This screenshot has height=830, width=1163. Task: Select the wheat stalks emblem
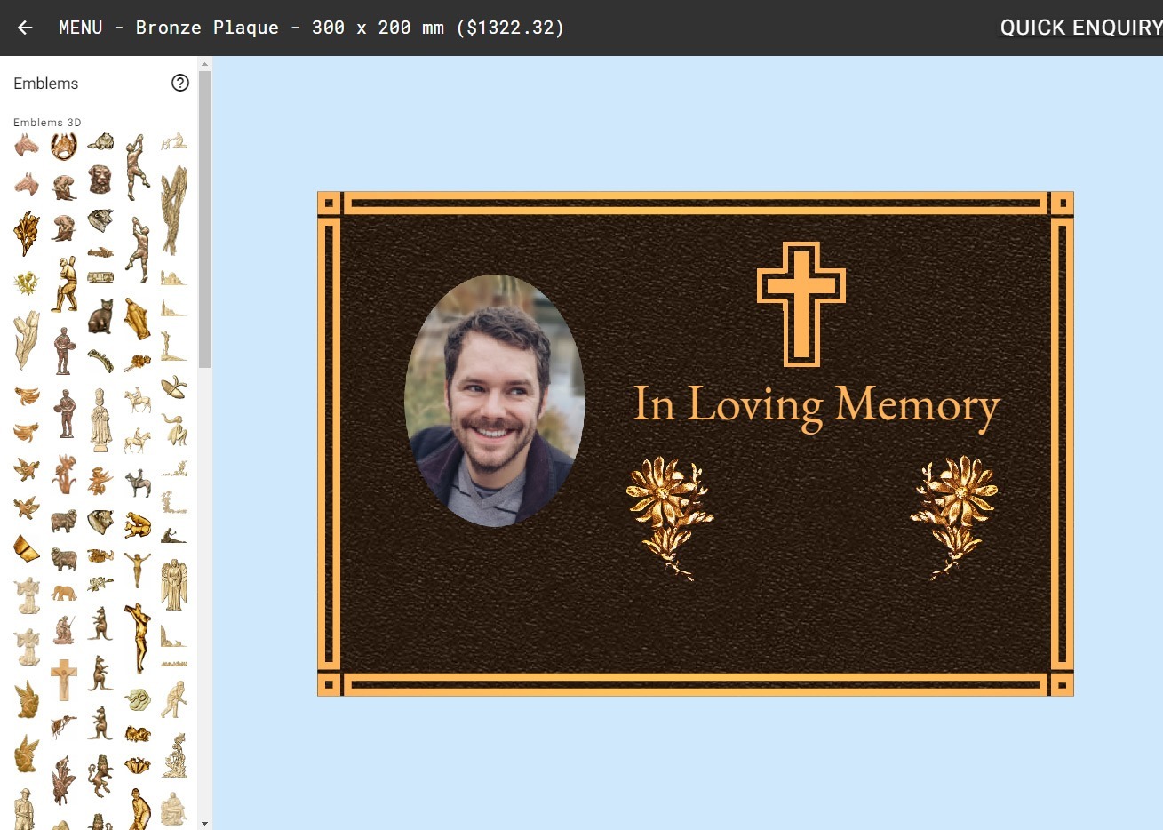(174, 209)
